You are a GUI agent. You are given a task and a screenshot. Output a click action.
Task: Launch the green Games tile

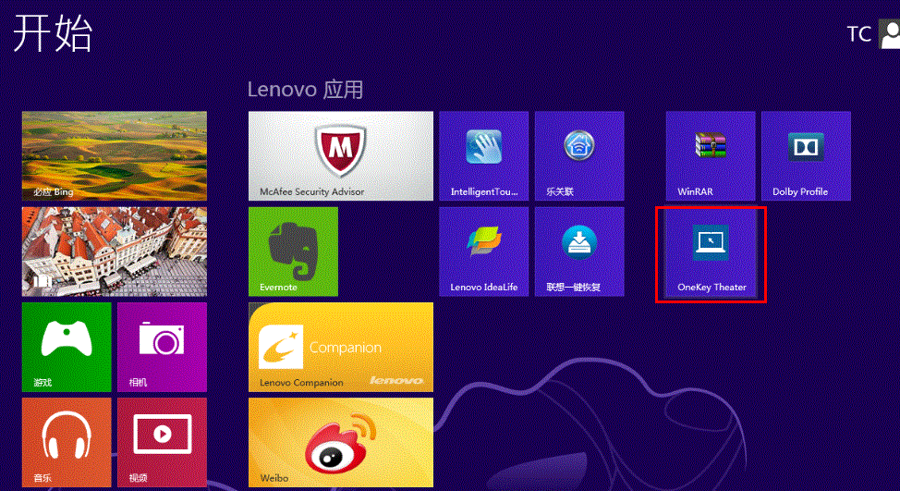(67, 347)
